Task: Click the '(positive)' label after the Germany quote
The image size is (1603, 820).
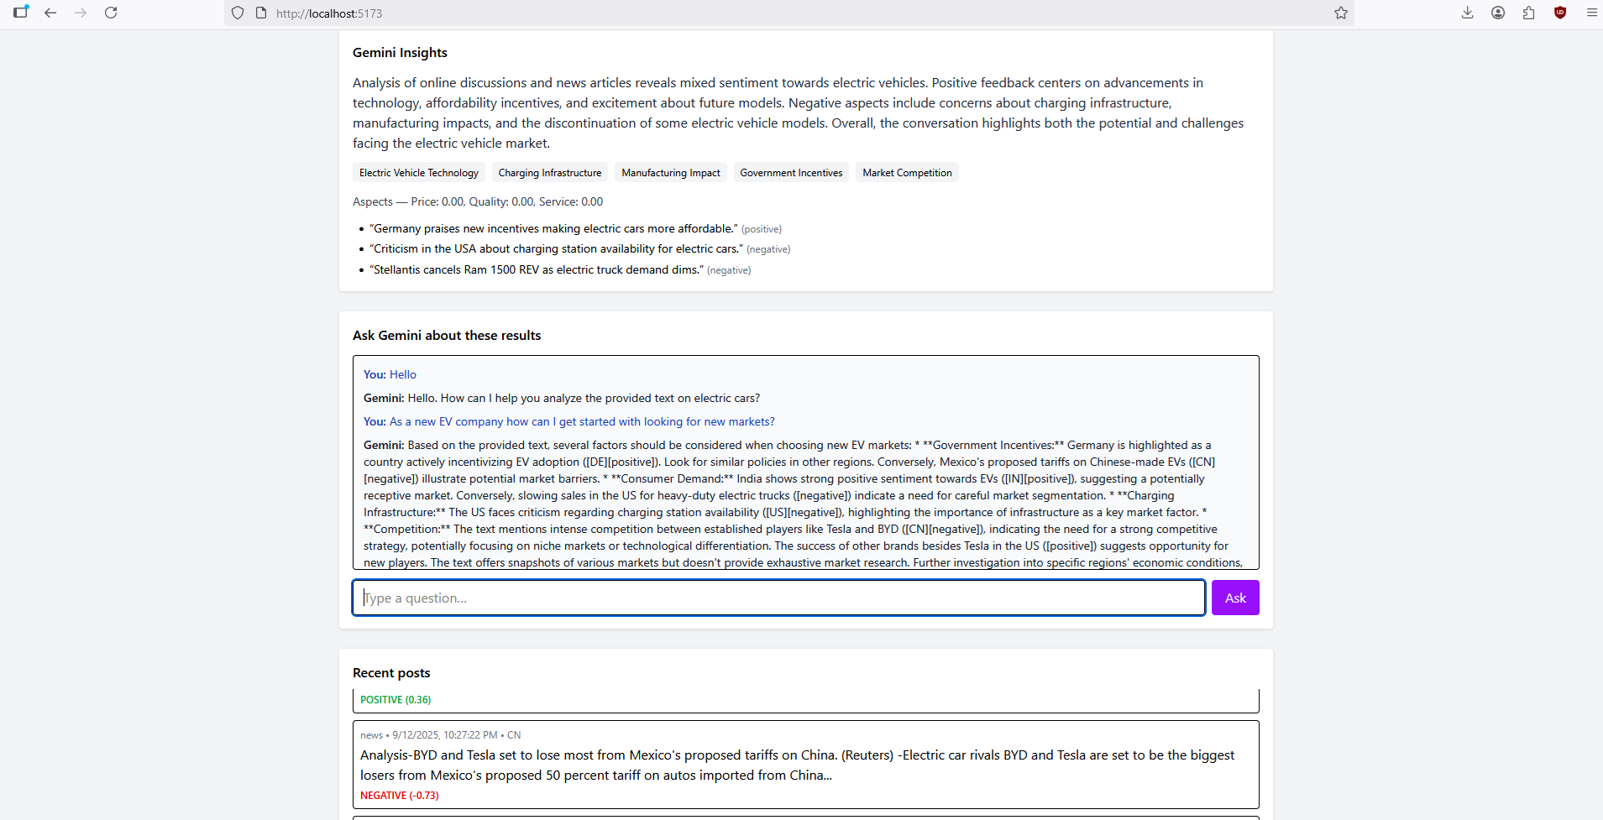Action: (762, 229)
